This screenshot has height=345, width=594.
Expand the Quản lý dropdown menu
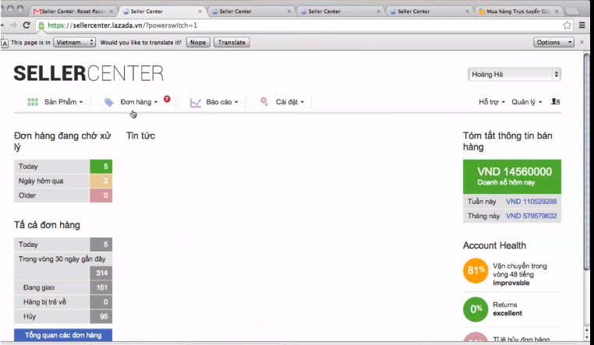(x=525, y=102)
